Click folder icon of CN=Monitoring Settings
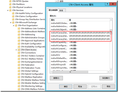The height and width of the screenshot is (92, 118). tap(19, 86)
